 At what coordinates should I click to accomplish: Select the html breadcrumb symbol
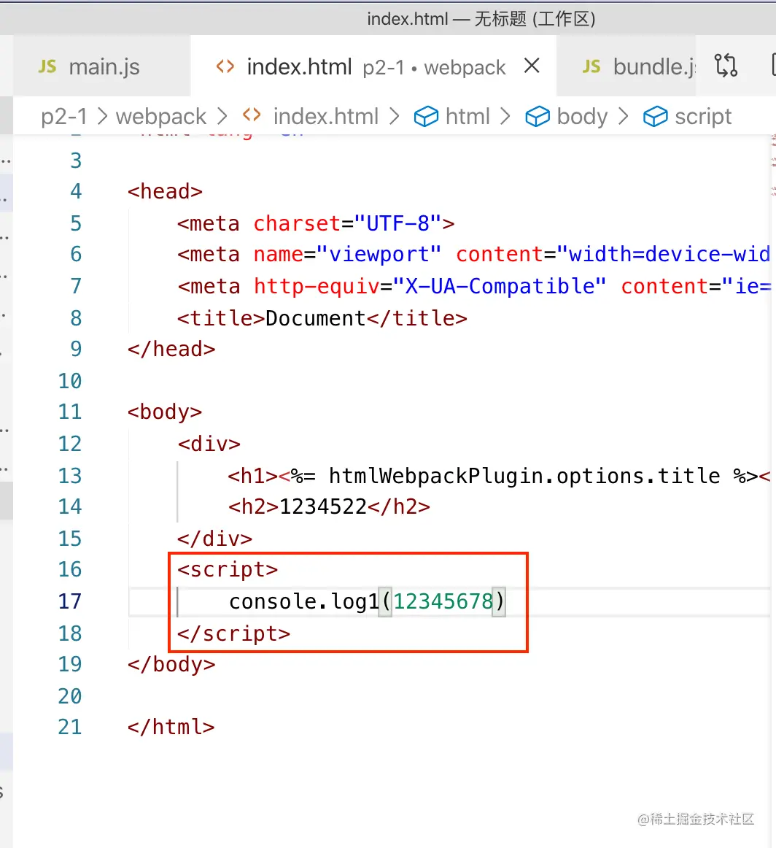pyautogui.click(x=467, y=116)
